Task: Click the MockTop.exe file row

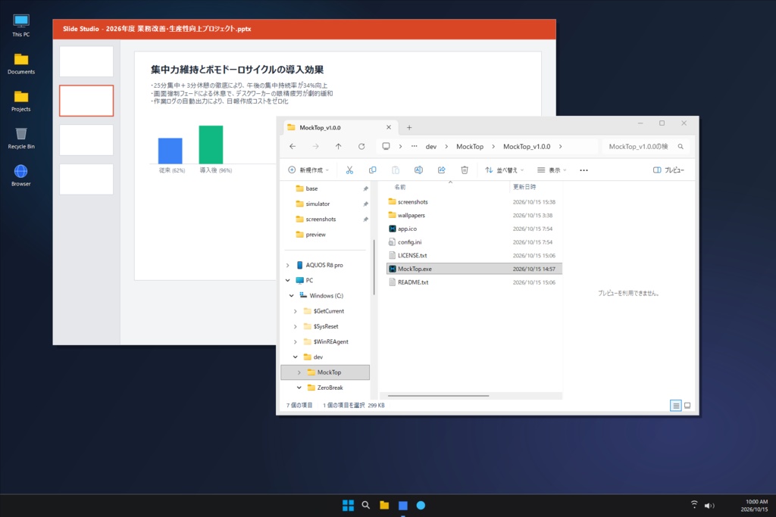Action: pos(474,269)
